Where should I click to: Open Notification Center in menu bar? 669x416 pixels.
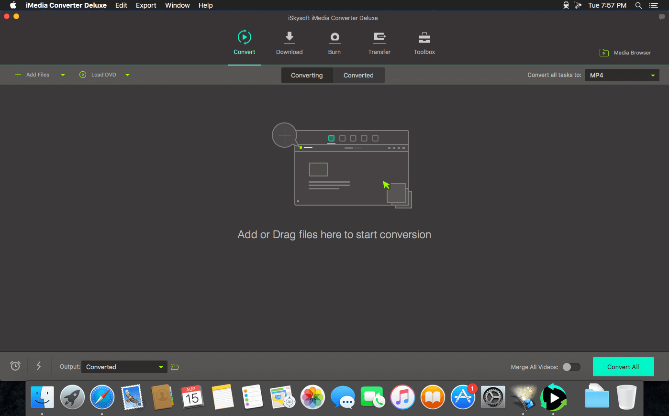(654, 5)
